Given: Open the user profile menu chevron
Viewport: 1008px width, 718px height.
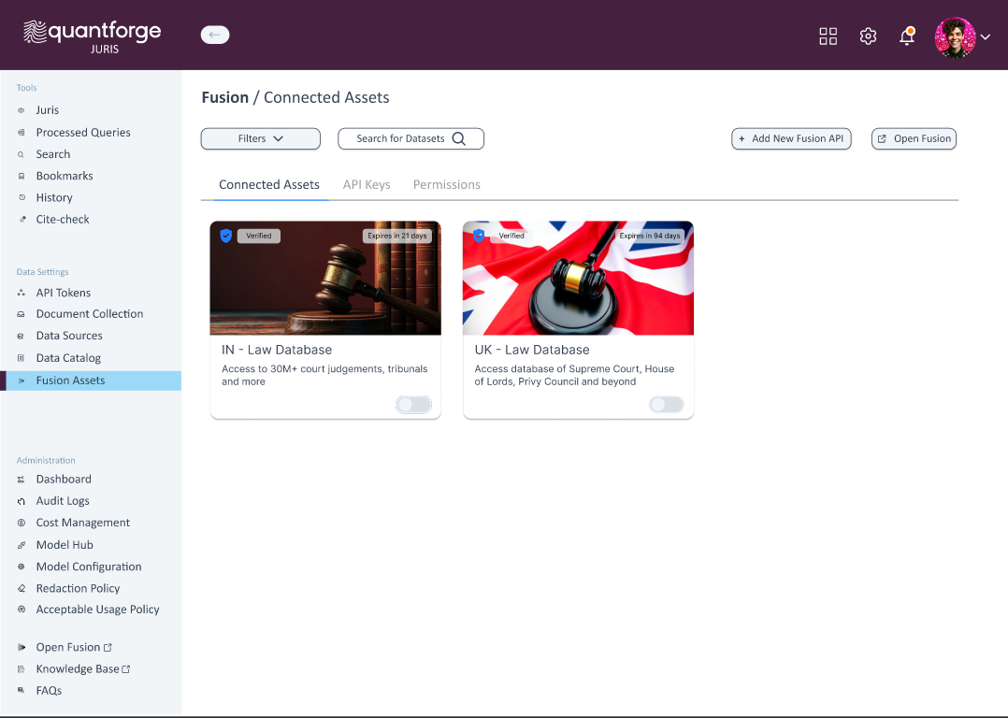Looking at the screenshot, I should pos(985,37).
